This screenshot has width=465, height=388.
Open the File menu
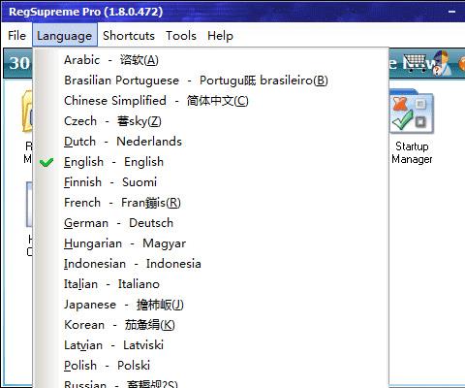click(16, 35)
